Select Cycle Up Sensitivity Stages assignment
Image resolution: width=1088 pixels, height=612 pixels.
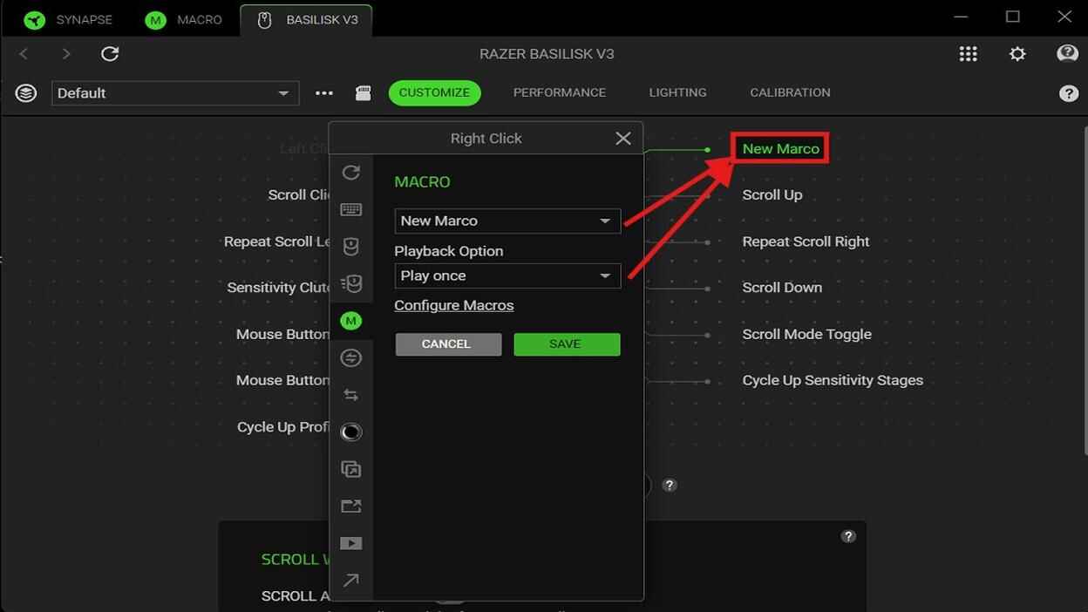(833, 380)
